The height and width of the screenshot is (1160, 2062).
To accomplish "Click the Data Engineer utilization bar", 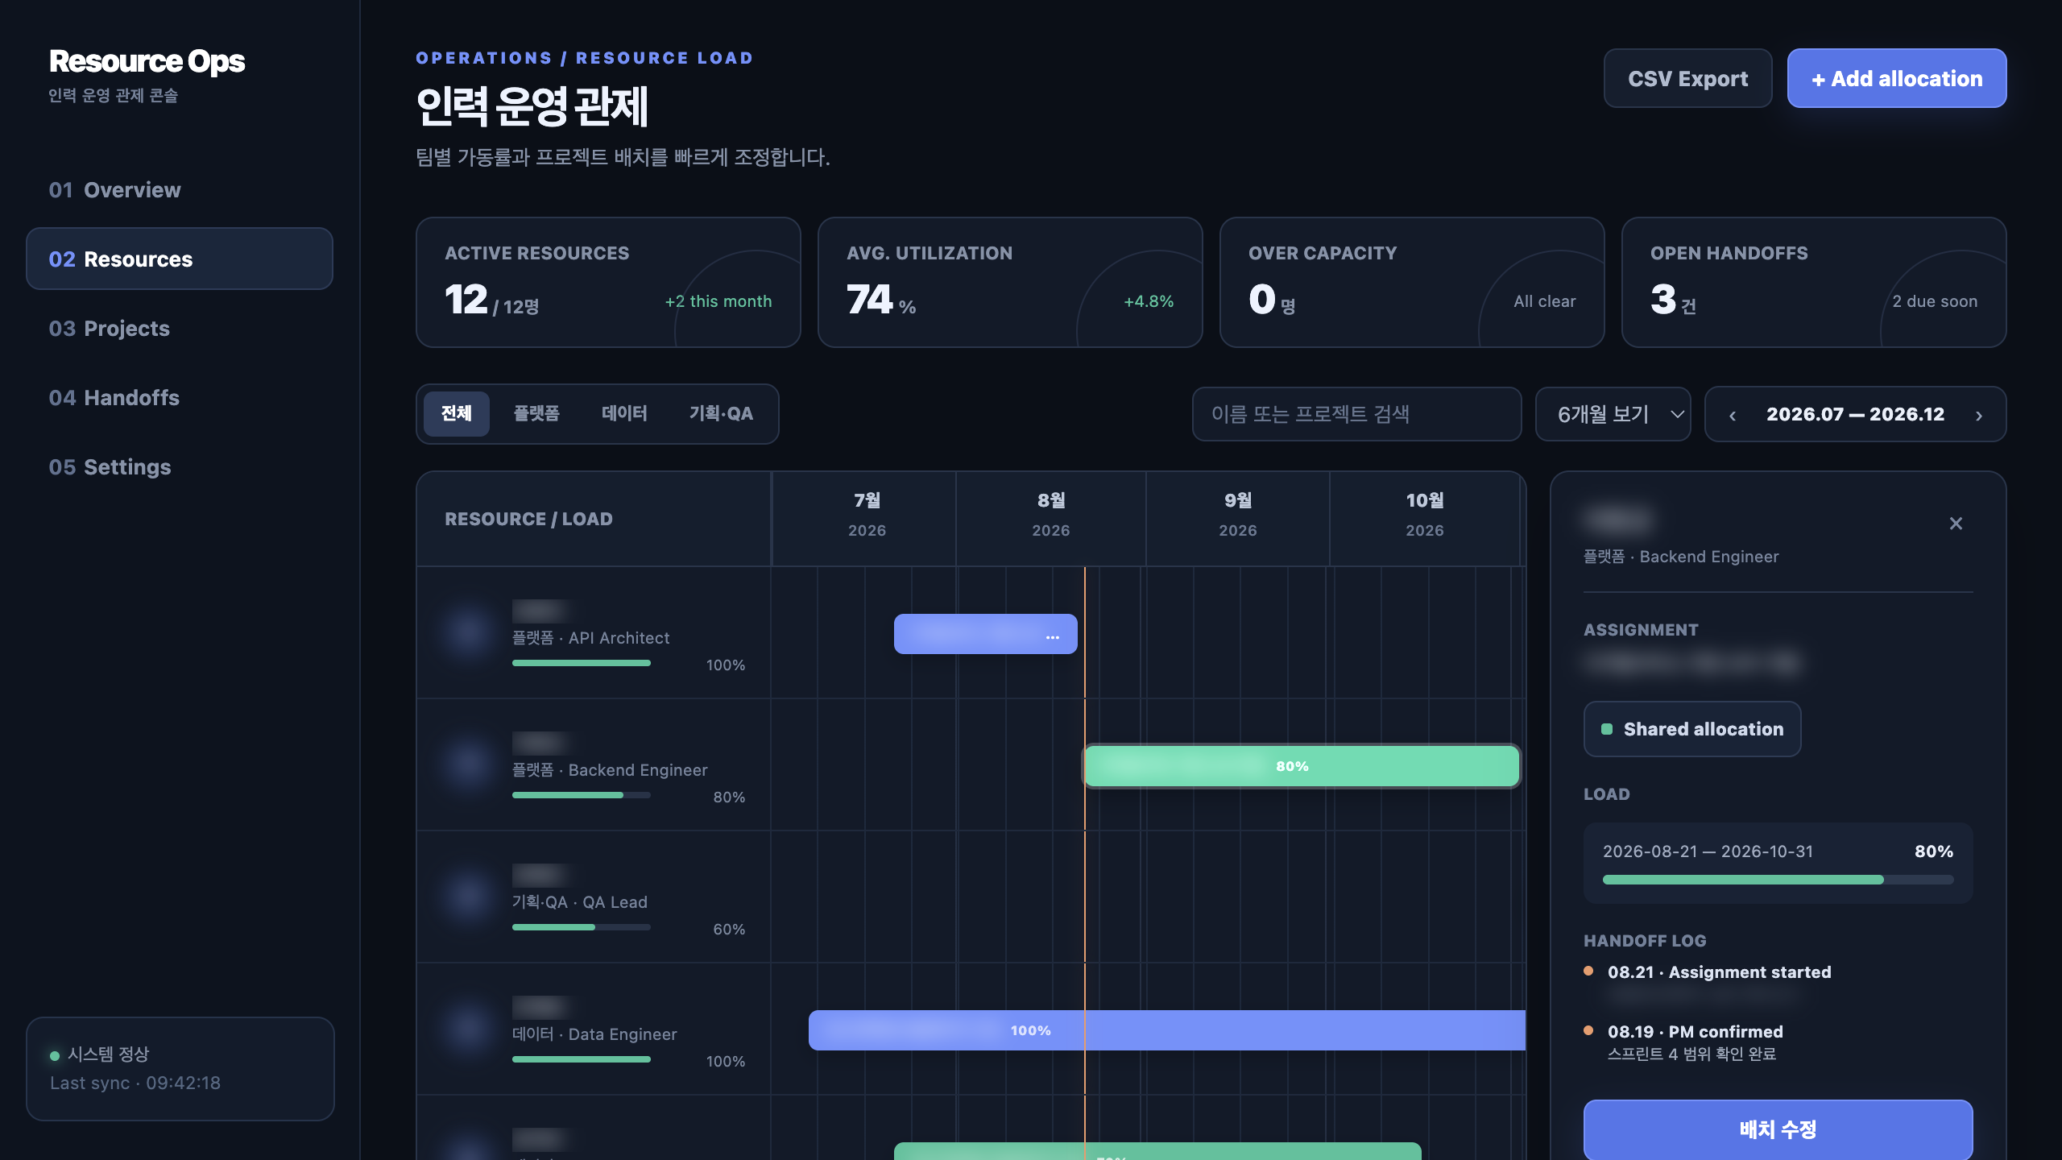I will pyautogui.click(x=582, y=1059).
